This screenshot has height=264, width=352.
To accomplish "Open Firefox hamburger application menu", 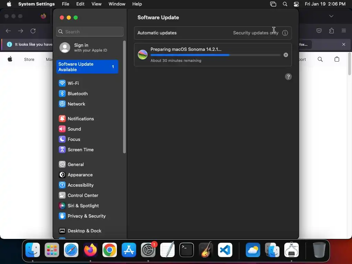I will click(344, 31).
